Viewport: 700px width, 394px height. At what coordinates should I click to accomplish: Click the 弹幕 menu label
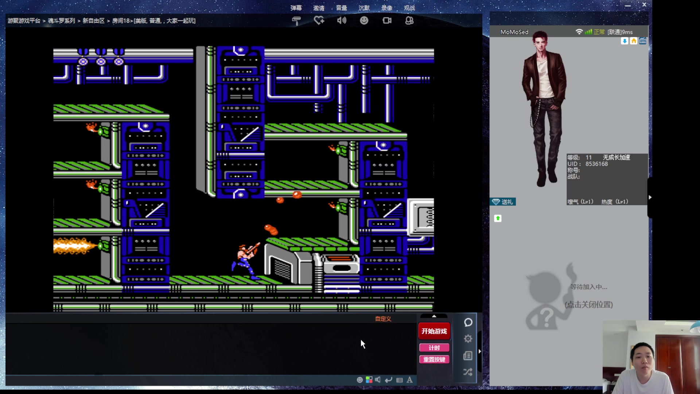tap(296, 8)
